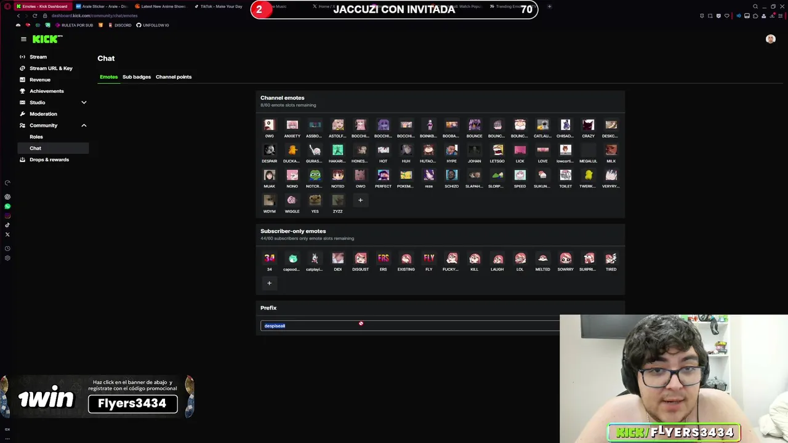Add a new subscriber-only emote with plus button

tap(269, 283)
